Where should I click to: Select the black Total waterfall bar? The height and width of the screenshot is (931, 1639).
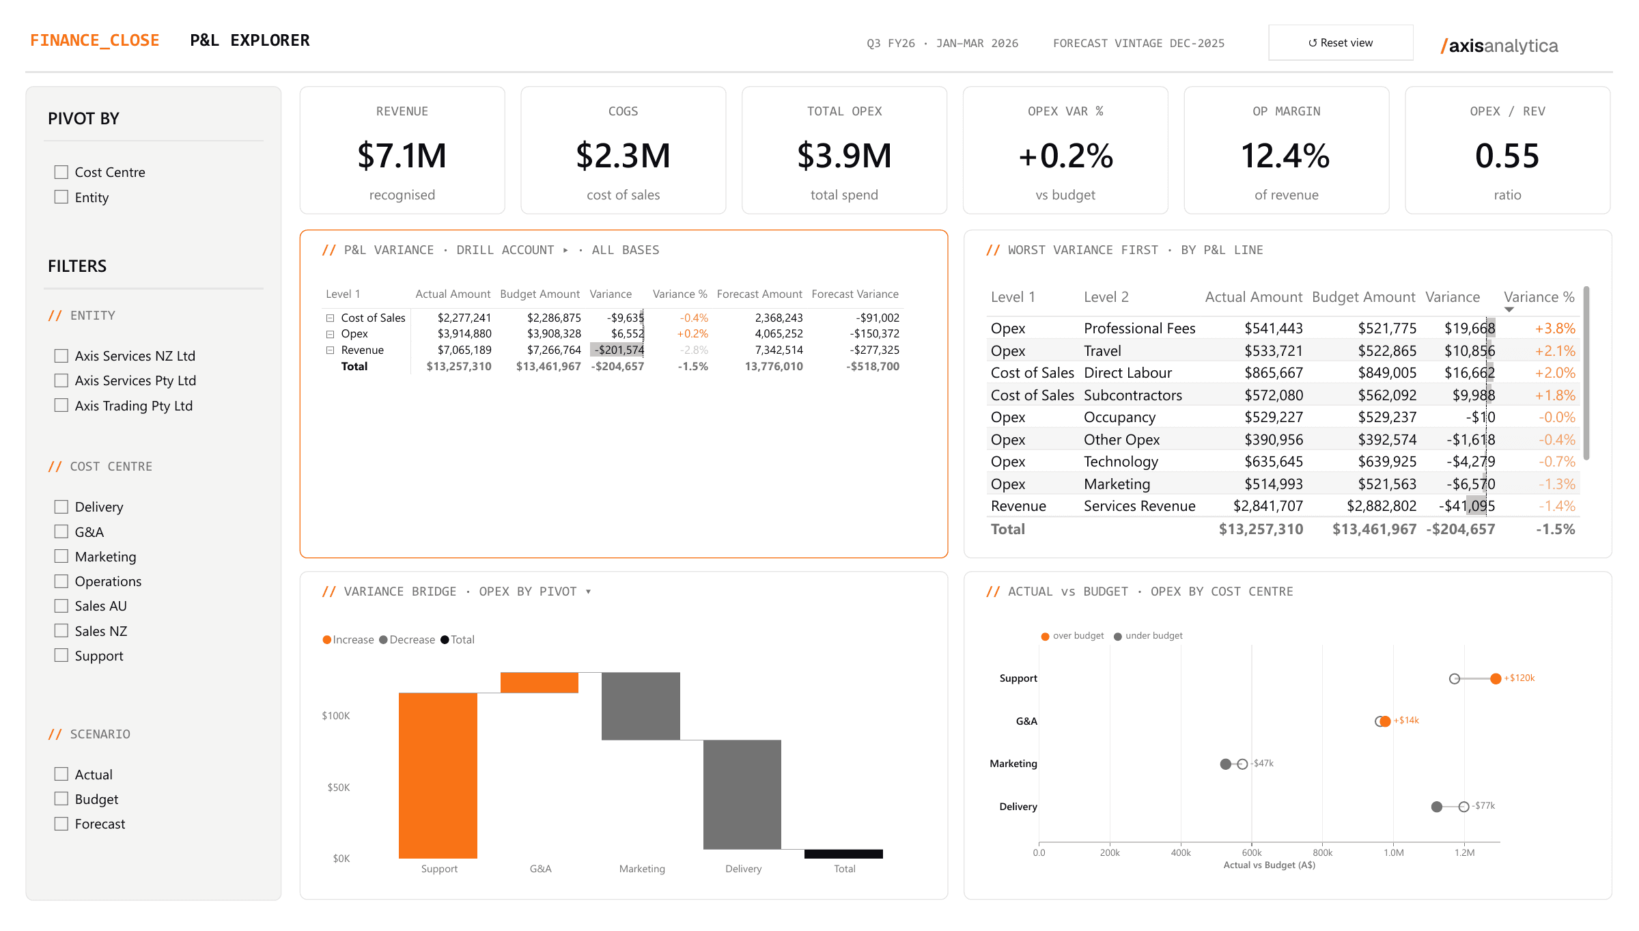(843, 854)
